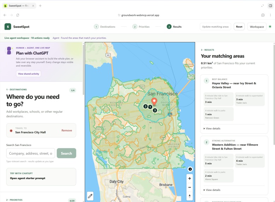Screen dimensions: 275x202
Task: Open the map info attribution icon
Action: [x=190, y=169]
